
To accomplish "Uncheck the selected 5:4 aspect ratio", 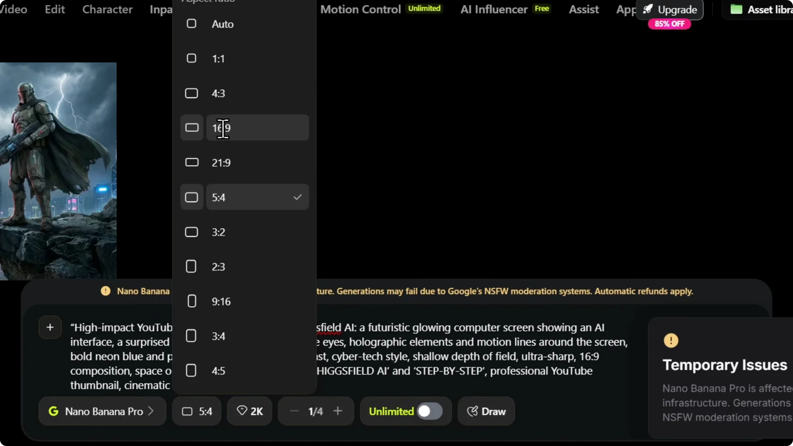I will 191,197.
